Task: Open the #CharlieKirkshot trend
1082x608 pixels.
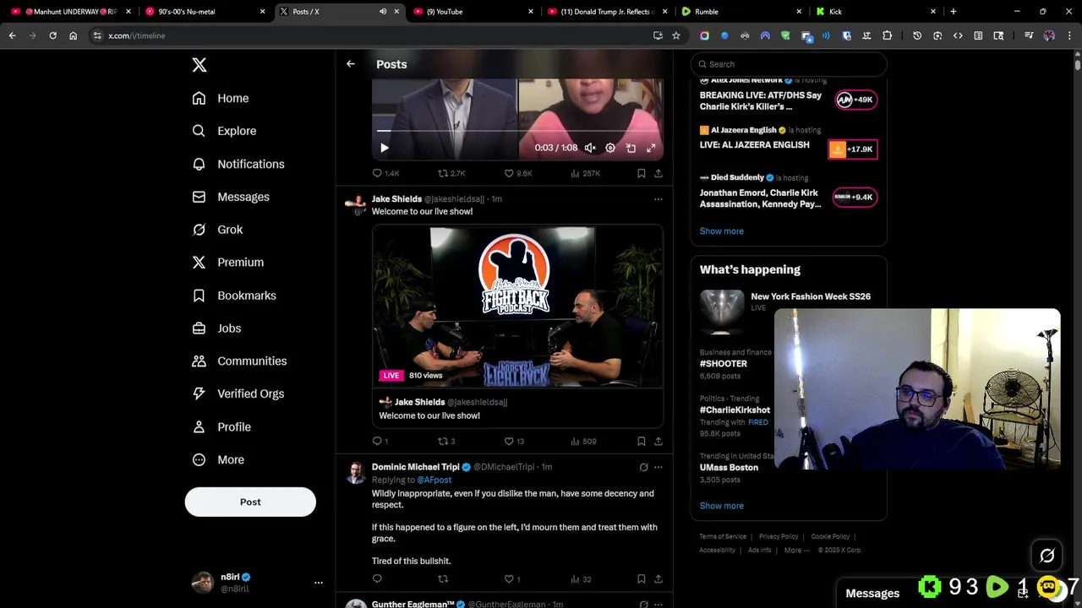Action: pos(735,410)
